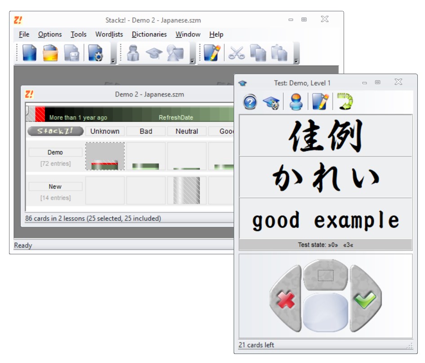The image size is (425, 363).
Task: Open the Dictionaries menu
Action: (x=149, y=35)
